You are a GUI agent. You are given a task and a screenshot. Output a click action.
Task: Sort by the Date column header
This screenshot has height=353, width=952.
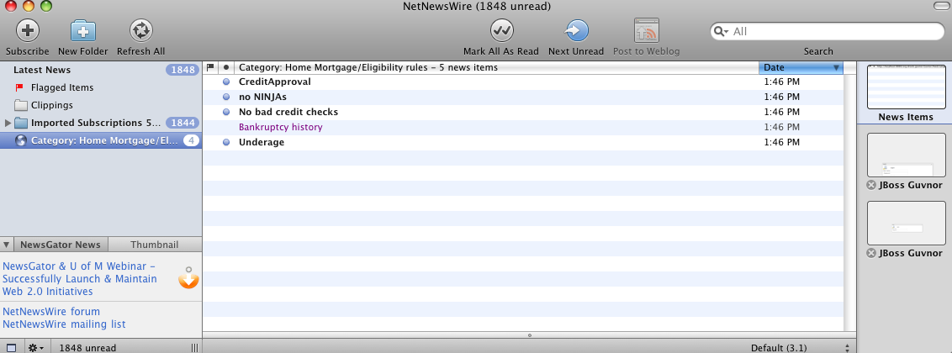click(x=801, y=67)
